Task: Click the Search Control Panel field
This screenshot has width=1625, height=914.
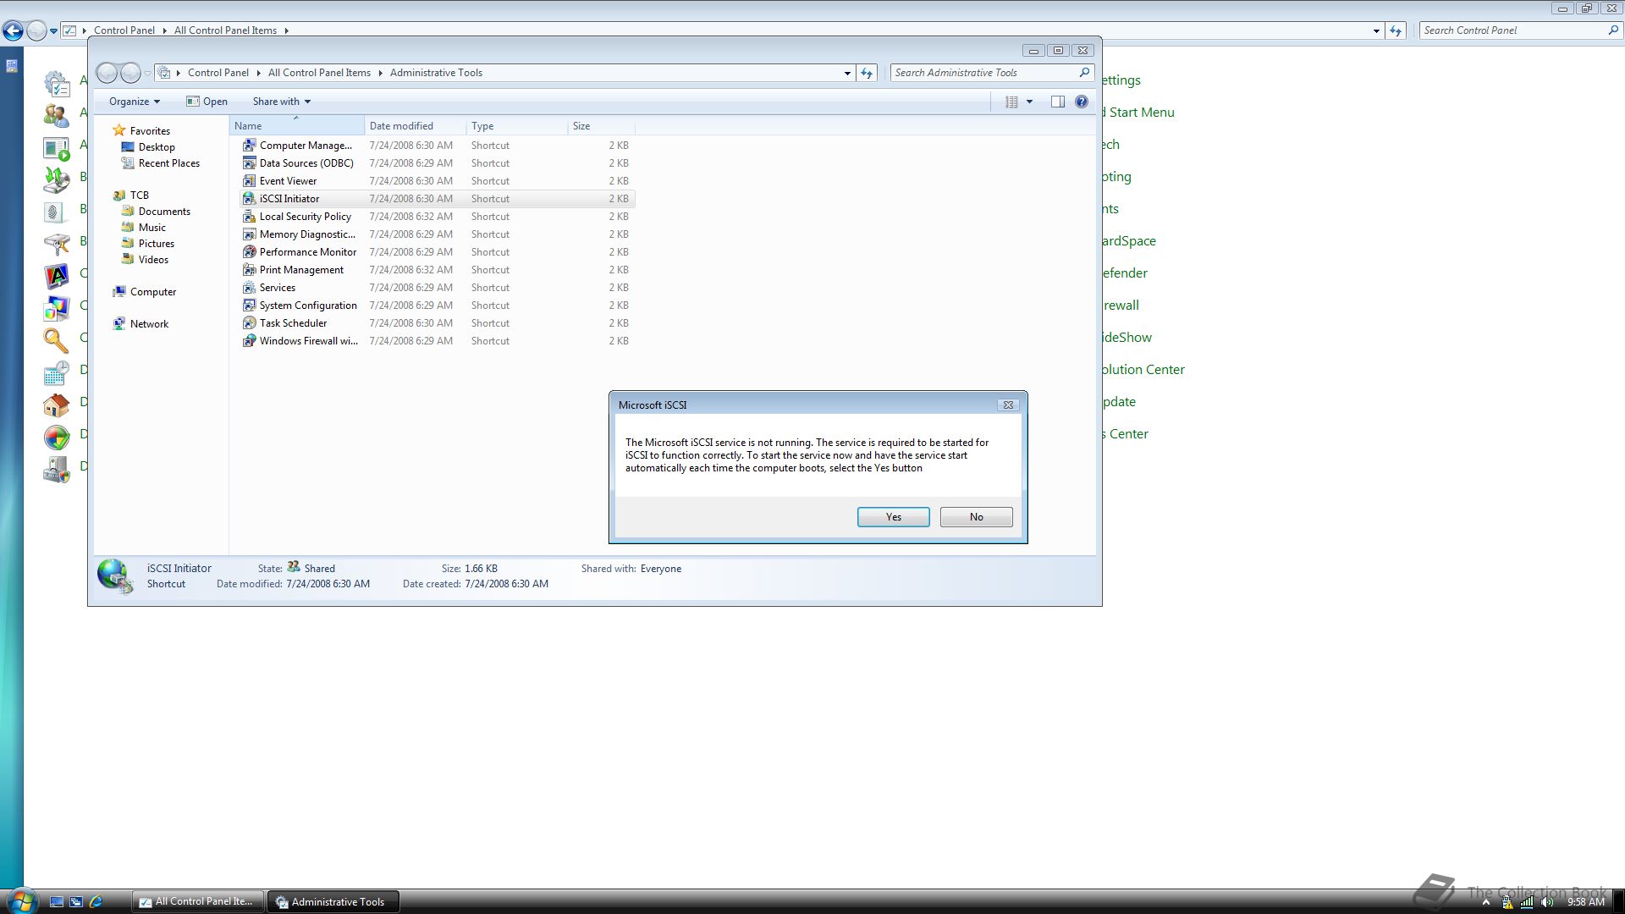Action: 1513,30
